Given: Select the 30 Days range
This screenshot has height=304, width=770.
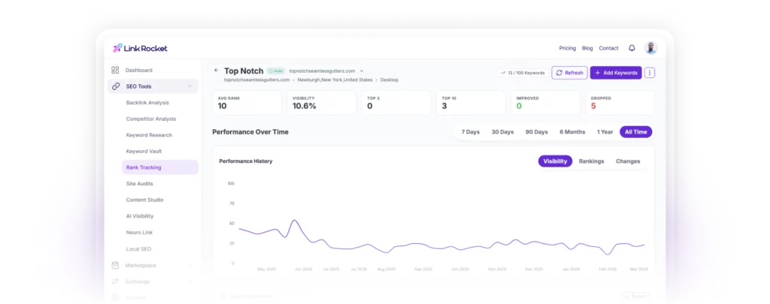Looking at the screenshot, I should coord(502,132).
